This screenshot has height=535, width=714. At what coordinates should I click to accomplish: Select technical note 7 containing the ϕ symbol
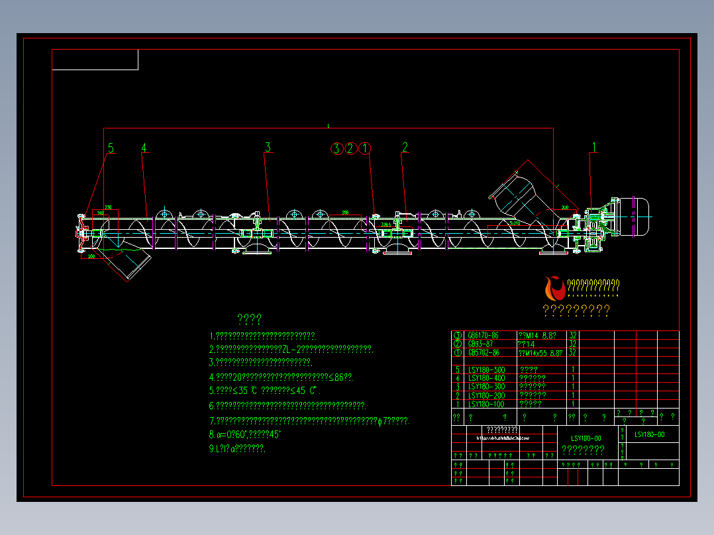click(x=309, y=420)
